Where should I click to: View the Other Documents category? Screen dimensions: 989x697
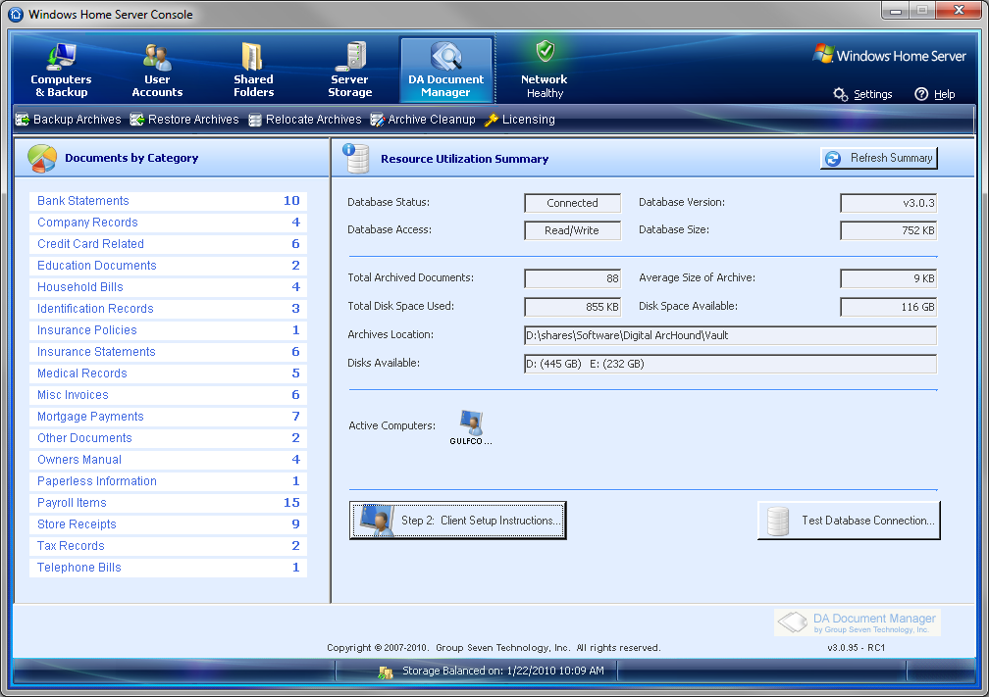point(169,438)
